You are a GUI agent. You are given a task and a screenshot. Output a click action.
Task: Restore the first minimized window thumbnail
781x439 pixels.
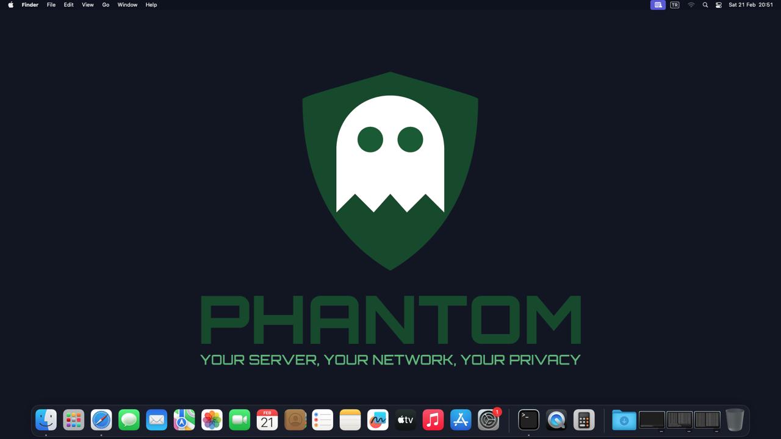tap(652, 420)
